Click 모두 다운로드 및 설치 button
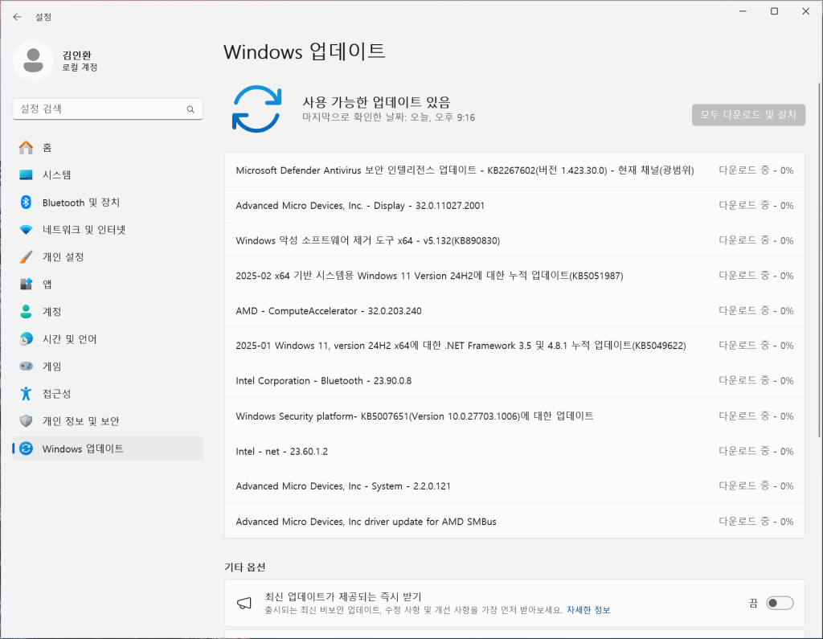This screenshot has width=823, height=639. coord(748,114)
